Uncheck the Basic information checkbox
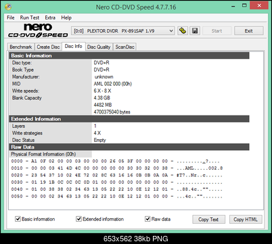 [x=18, y=219]
